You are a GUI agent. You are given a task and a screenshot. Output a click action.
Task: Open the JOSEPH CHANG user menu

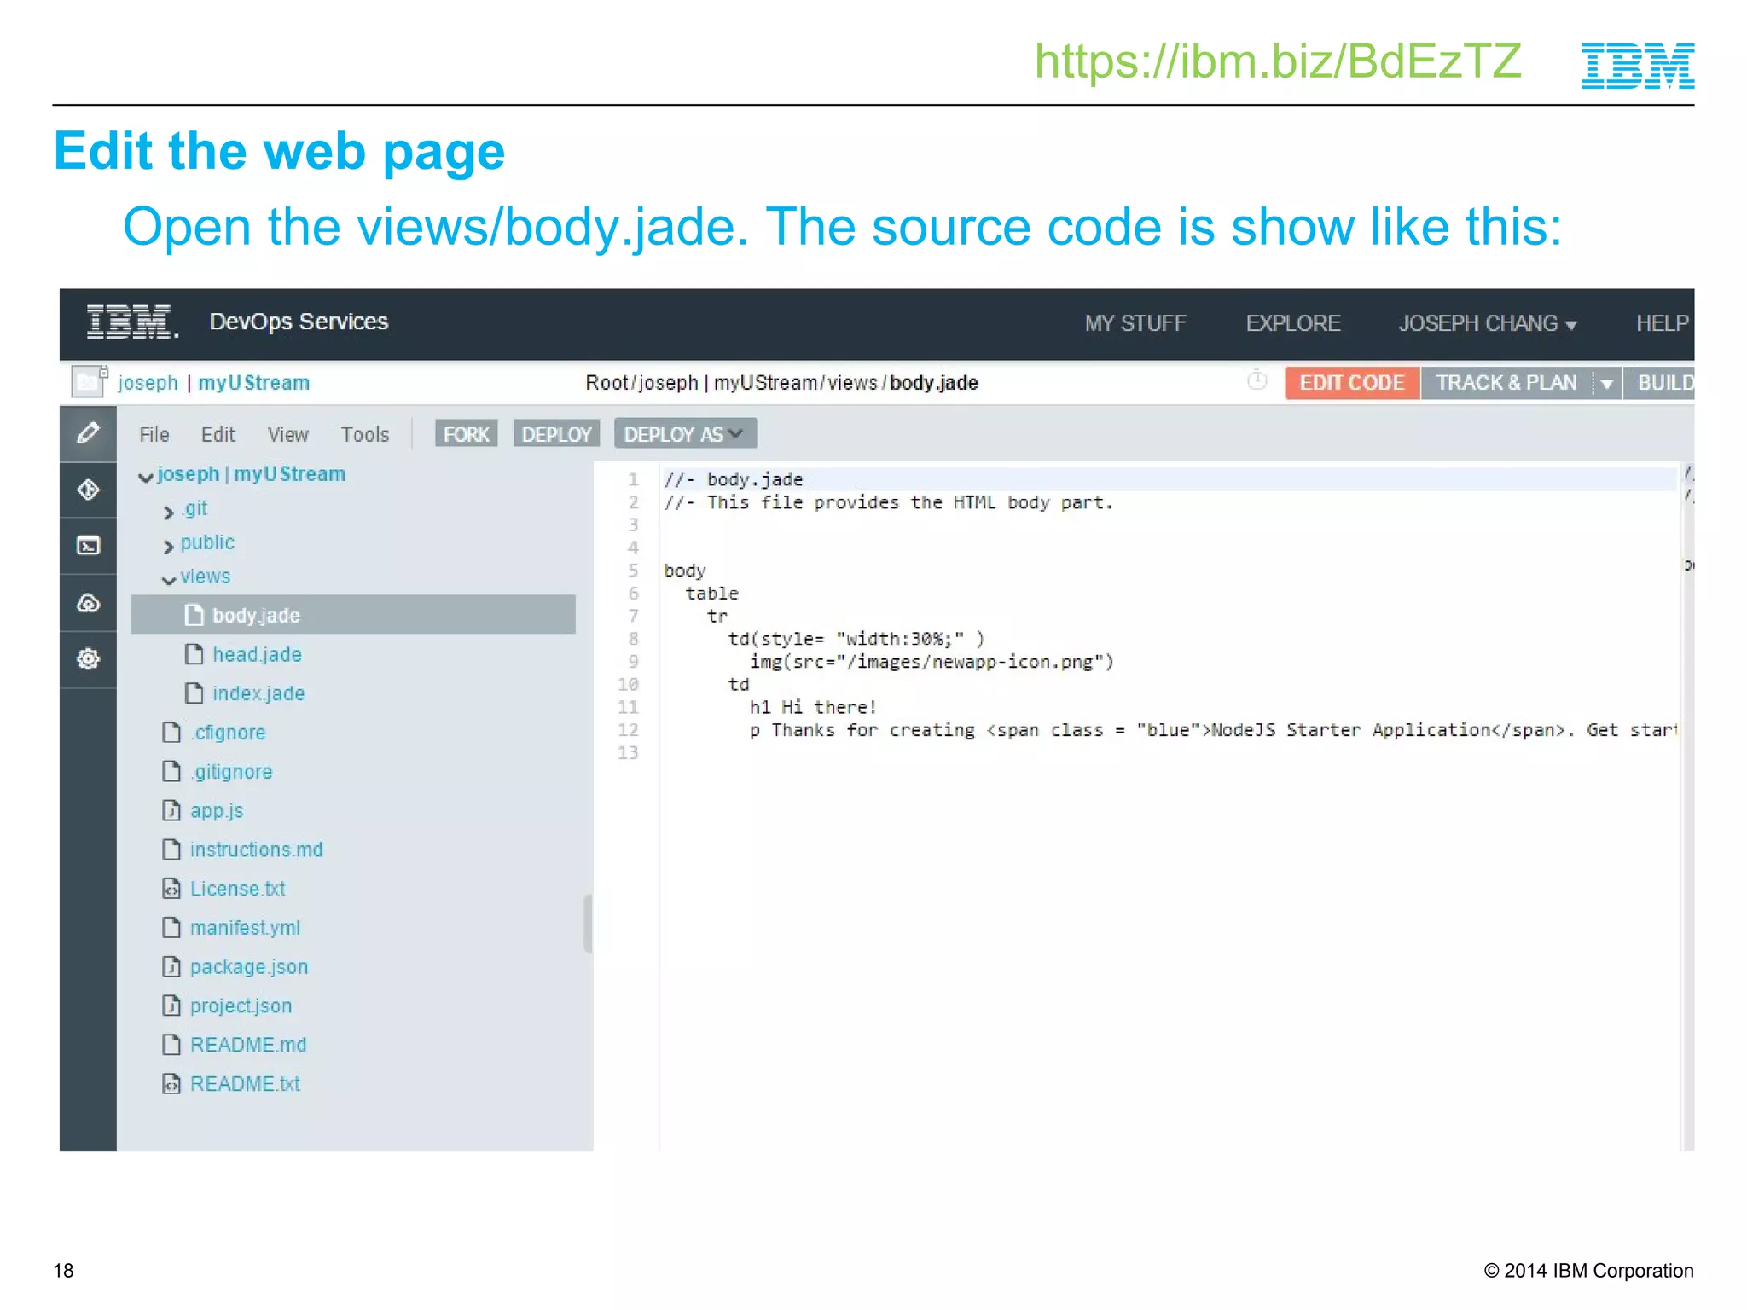point(1488,324)
